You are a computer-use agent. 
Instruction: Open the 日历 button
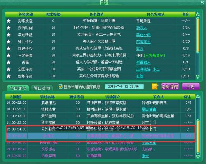191,87
